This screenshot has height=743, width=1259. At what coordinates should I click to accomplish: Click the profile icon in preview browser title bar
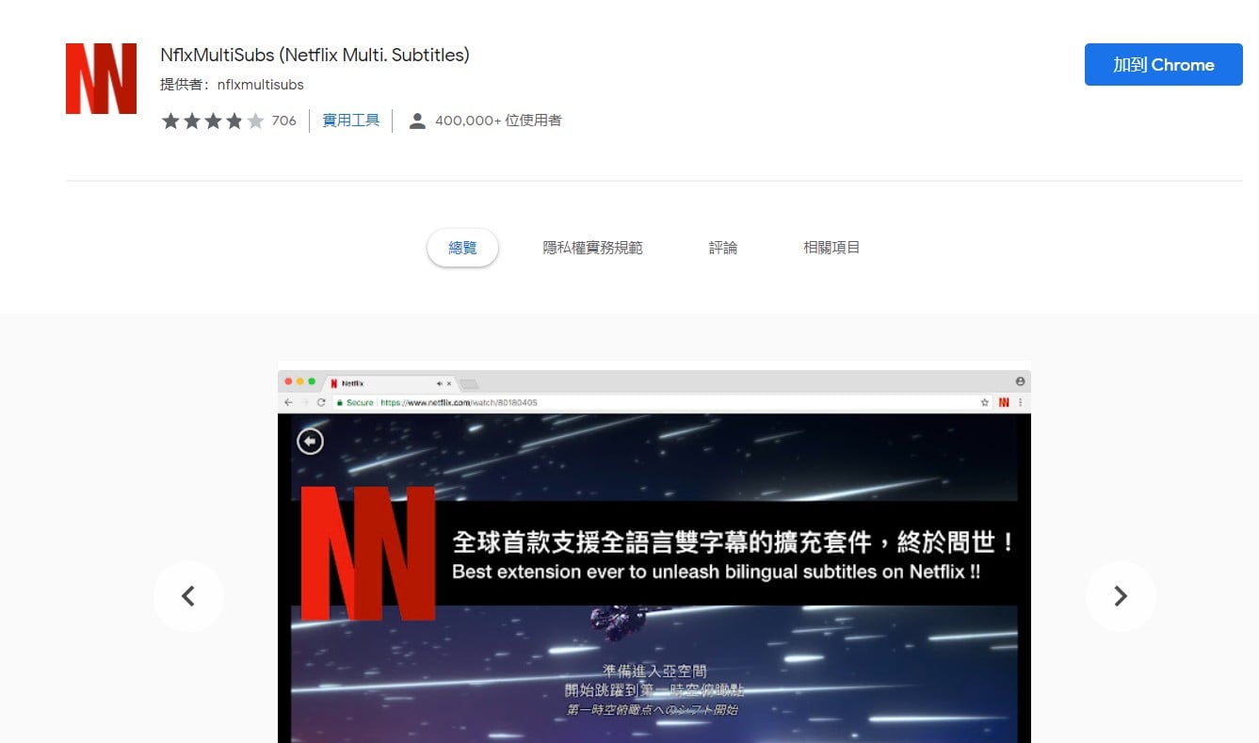tap(1020, 381)
